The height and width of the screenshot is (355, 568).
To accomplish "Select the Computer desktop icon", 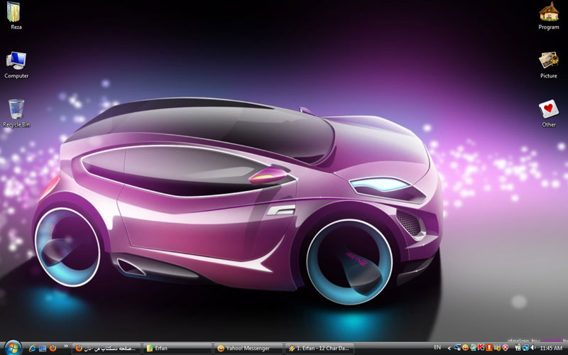I will [x=16, y=61].
